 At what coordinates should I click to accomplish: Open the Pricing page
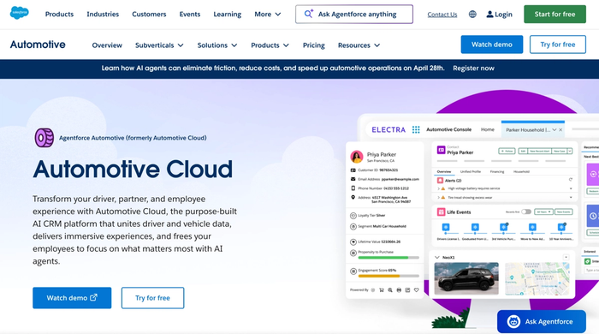[x=314, y=45]
